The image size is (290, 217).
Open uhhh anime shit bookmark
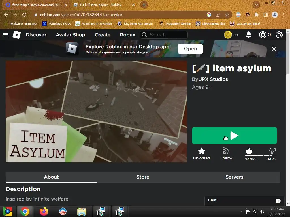[x=210, y=24]
